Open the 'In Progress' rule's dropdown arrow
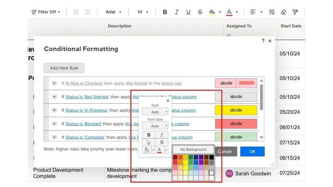Screen dimensions: 333x187 tap(55, 110)
